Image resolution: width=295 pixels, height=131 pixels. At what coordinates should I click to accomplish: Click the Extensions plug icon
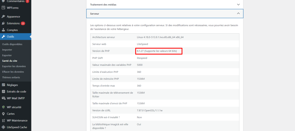(3, 24)
